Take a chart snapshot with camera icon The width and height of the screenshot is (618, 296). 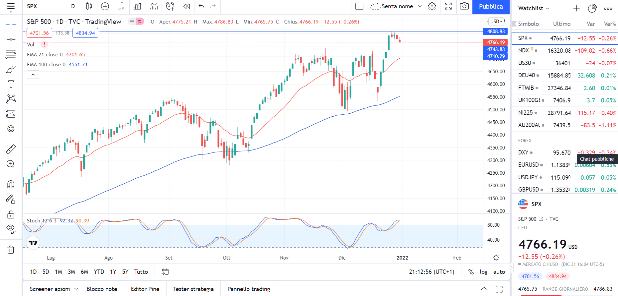(464, 6)
